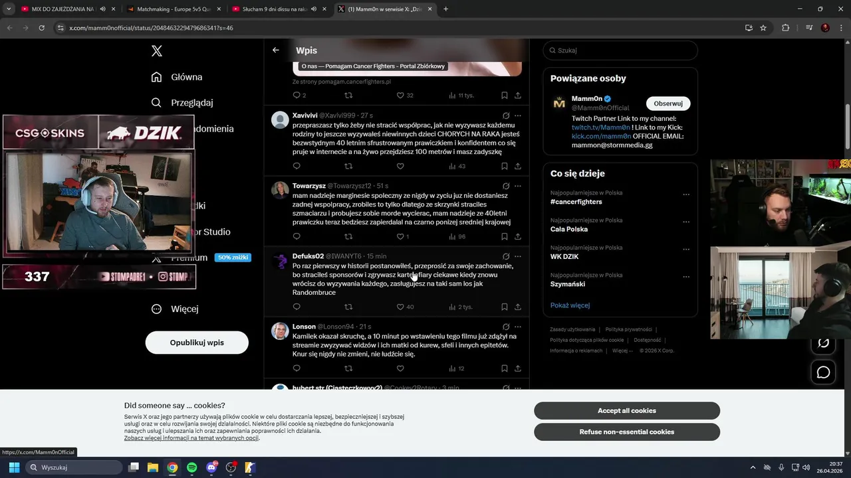The height and width of the screenshot is (478, 851).
Task: Click the address bar URL
Action: (x=151, y=28)
